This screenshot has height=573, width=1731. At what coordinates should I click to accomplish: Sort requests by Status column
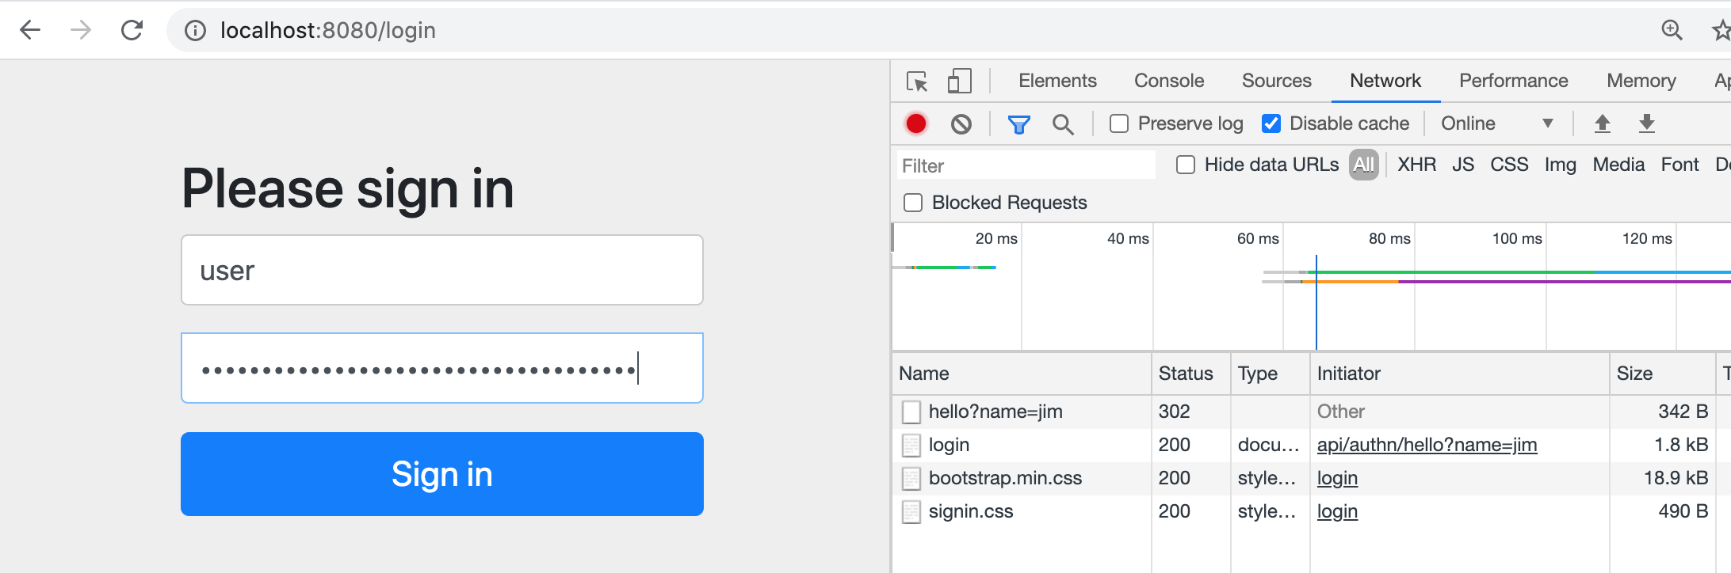point(1190,374)
